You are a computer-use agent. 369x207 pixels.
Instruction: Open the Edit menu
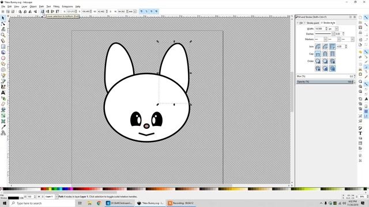9,6
